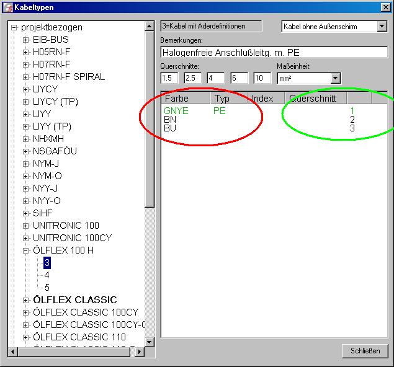Select the H07RN-F cable type

click(x=51, y=64)
